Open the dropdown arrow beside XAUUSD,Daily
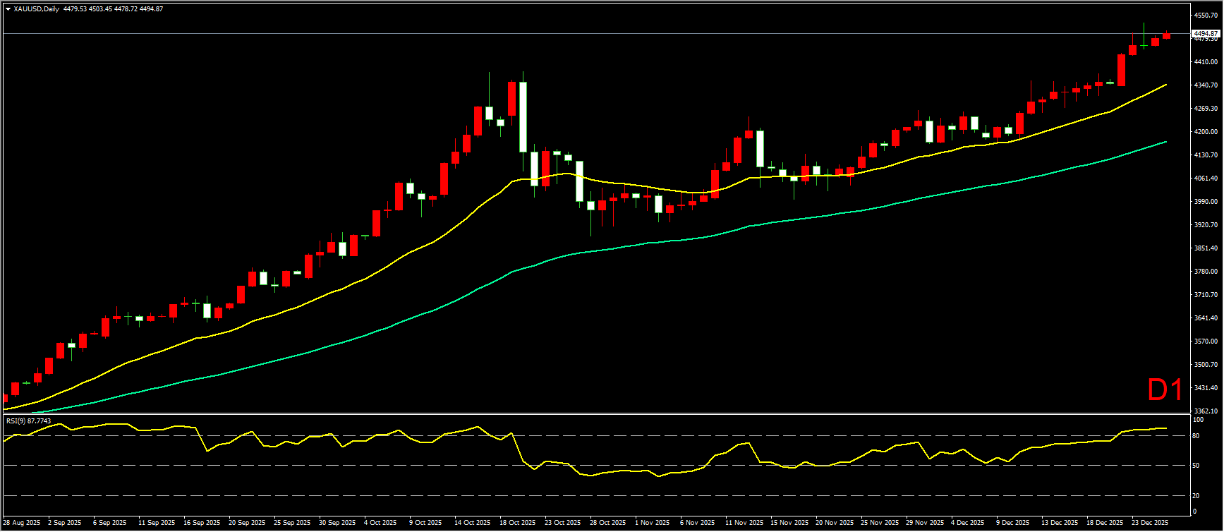The width and height of the screenshot is (1224, 532). pyautogui.click(x=8, y=9)
